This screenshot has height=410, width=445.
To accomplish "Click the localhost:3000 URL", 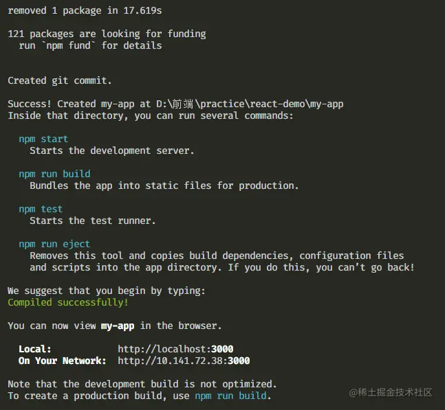I will tap(175, 349).
